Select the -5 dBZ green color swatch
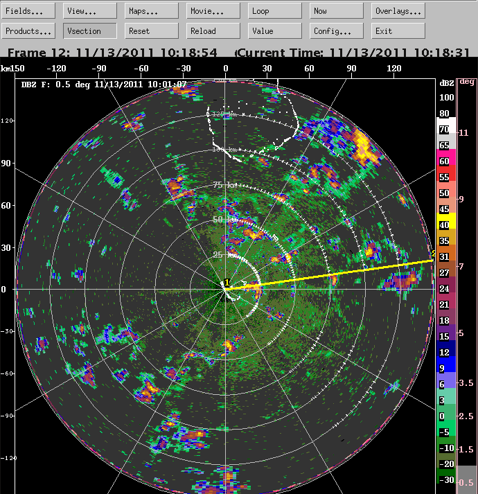 pos(446,427)
